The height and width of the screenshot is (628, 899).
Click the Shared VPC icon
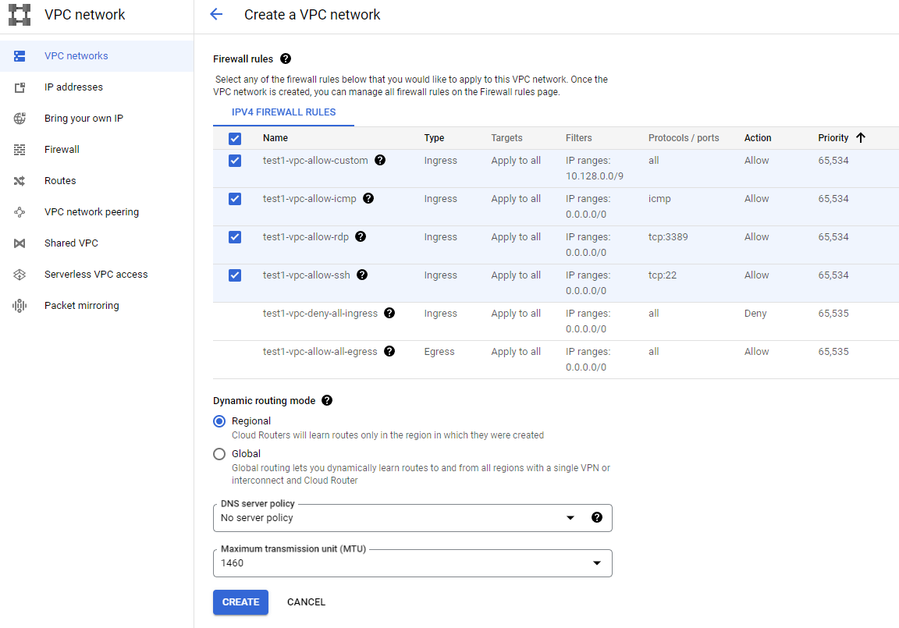(x=20, y=243)
